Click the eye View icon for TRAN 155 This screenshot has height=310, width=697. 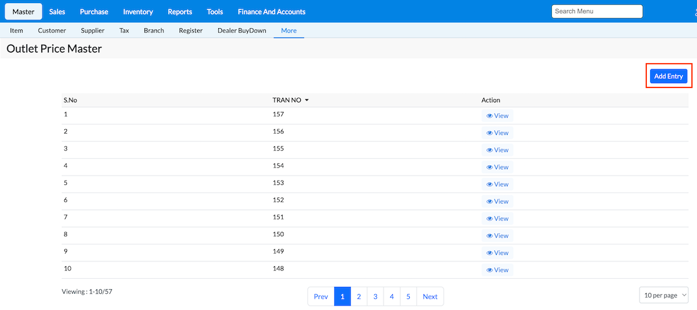[x=489, y=150]
